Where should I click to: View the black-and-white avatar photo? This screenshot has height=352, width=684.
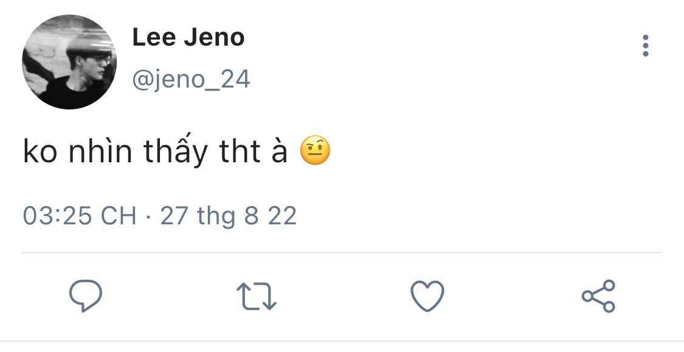[69, 62]
